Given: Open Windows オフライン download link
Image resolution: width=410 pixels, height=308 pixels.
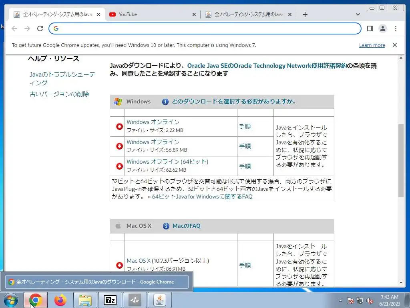Looking at the screenshot, I should point(153,142).
